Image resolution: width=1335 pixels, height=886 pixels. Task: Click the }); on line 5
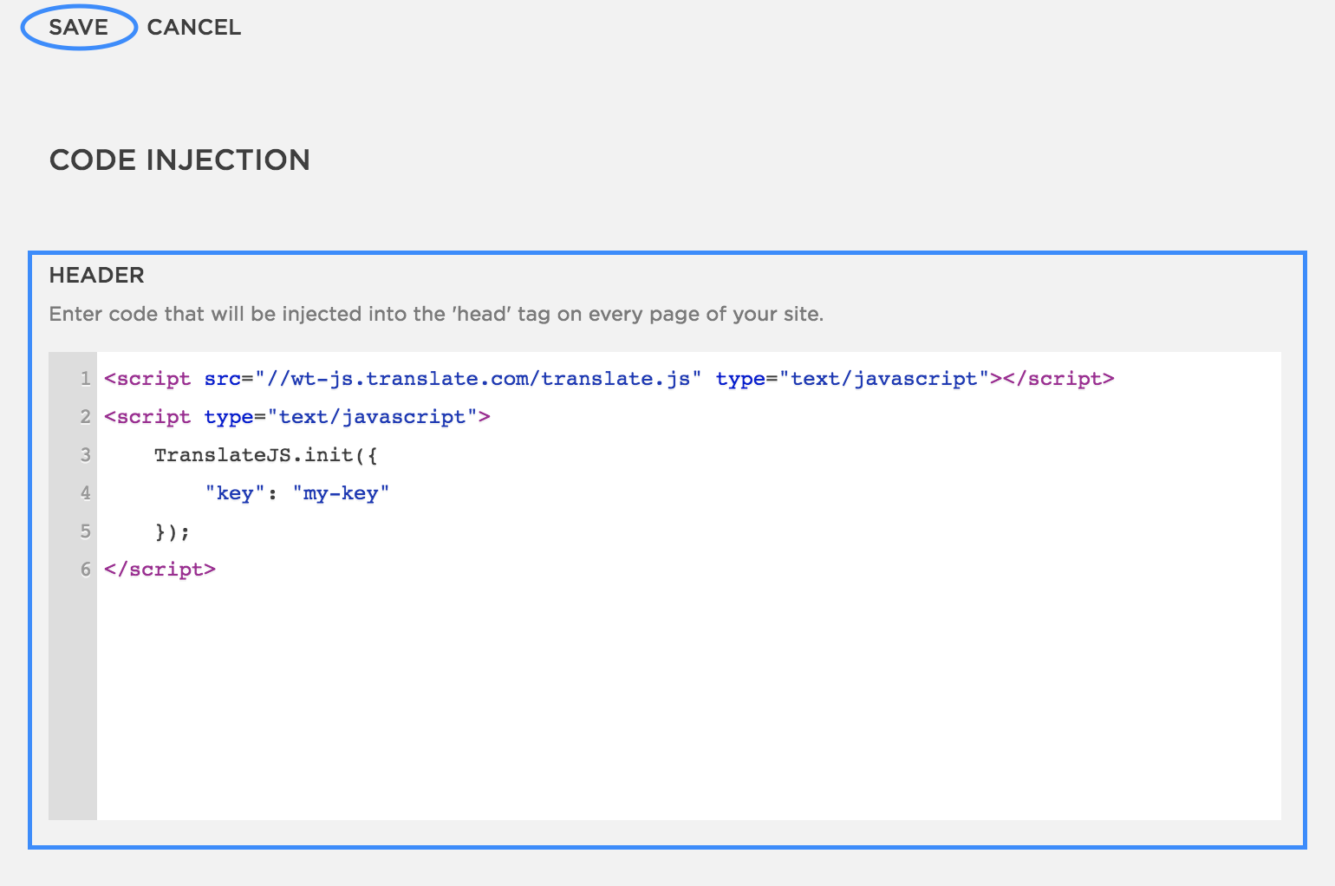click(173, 531)
